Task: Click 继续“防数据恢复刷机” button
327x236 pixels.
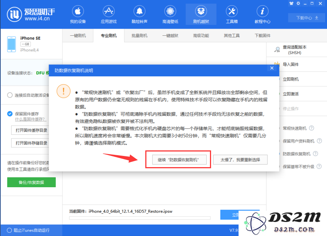Action: [x=179, y=160]
